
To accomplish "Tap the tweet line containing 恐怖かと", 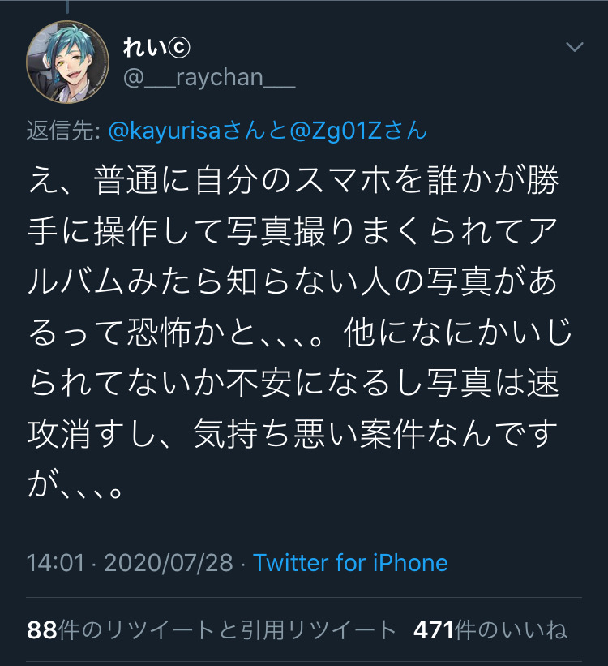I will click(300, 333).
